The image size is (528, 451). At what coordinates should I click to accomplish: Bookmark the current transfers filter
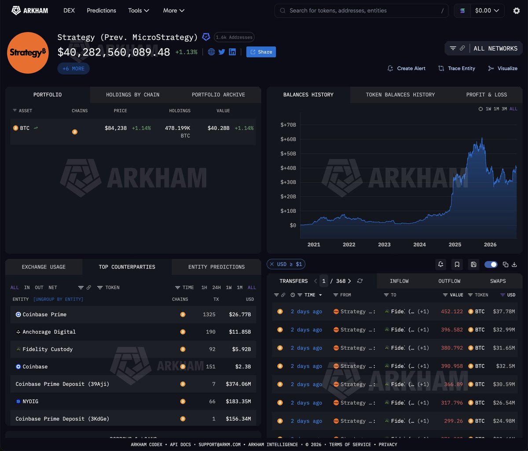pos(457,264)
